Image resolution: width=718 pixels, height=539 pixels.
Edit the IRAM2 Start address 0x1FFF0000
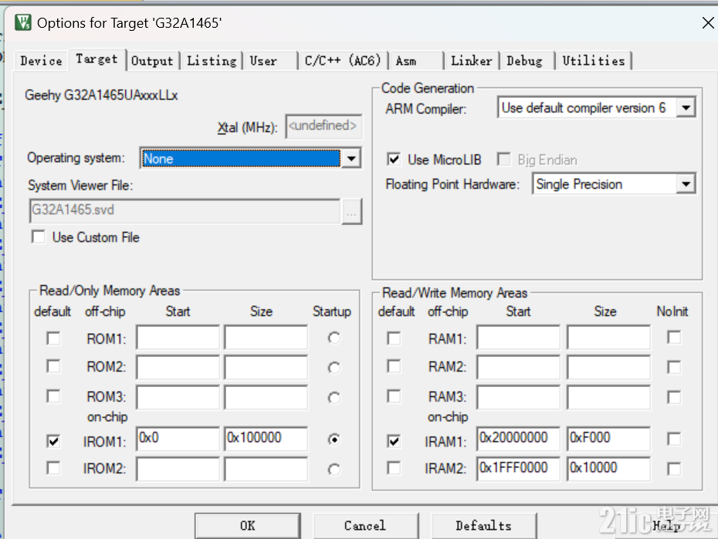pos(518,469)
